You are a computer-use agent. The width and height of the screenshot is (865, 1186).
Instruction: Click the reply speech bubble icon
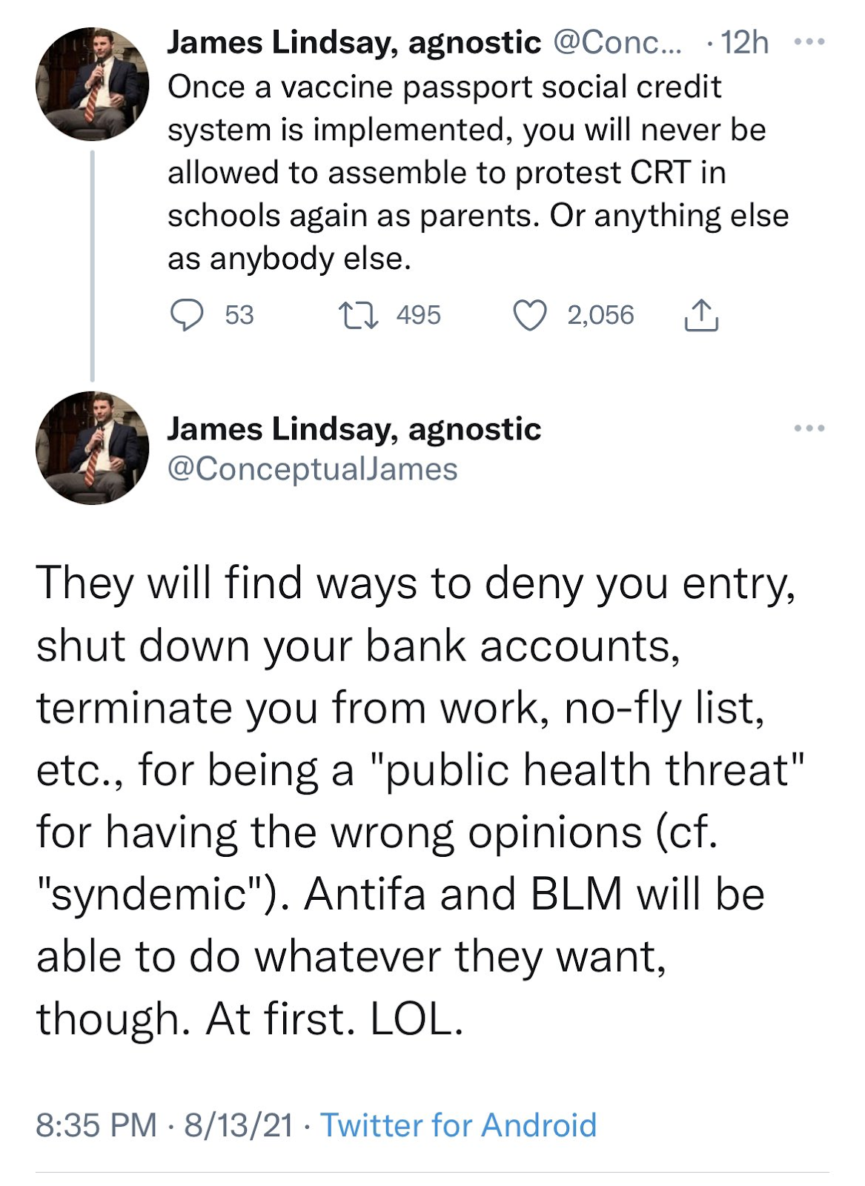tap(187, 315)
